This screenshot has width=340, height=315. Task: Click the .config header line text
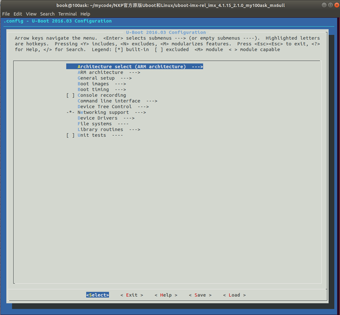(58, 21)
